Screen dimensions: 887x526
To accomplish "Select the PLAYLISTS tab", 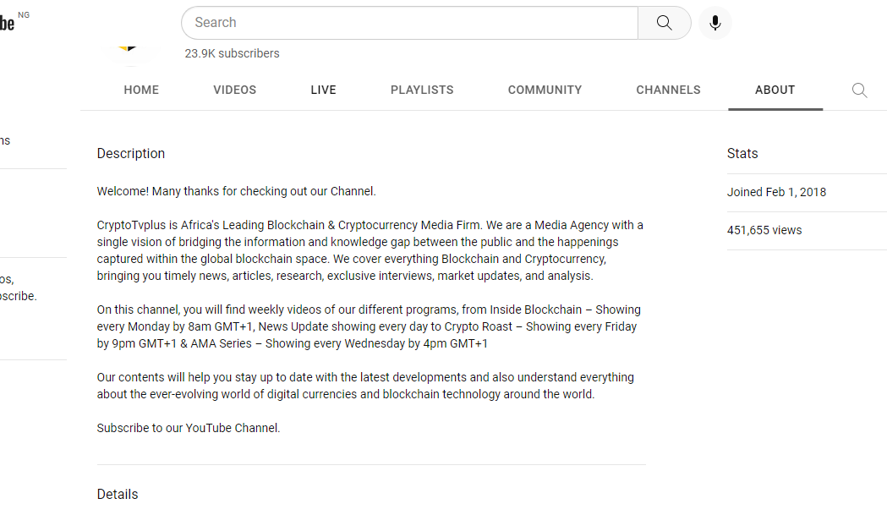I will [422, 90].
